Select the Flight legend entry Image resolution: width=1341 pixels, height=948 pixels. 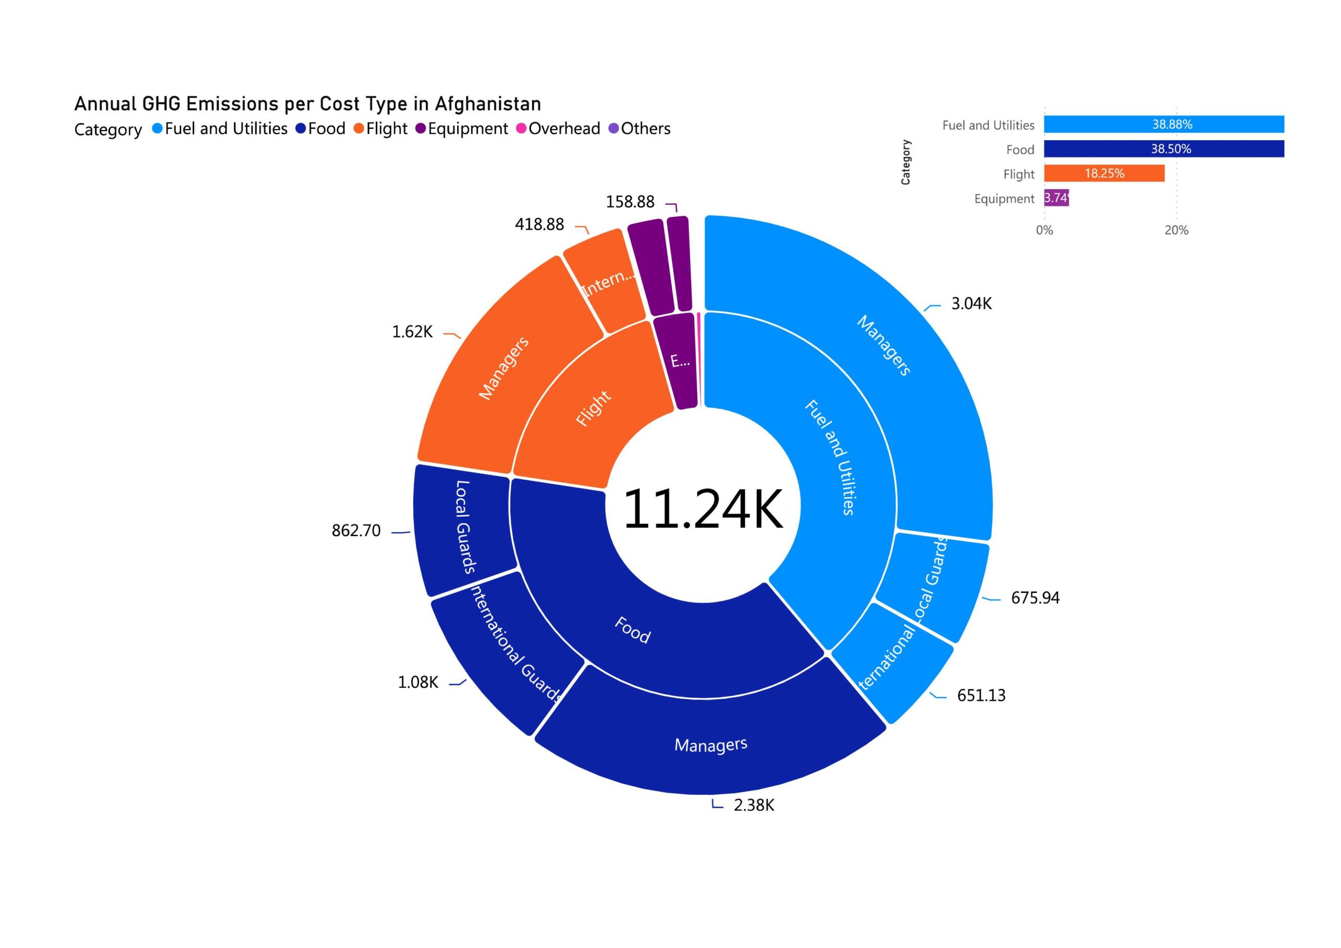click(x=386, y=128)
